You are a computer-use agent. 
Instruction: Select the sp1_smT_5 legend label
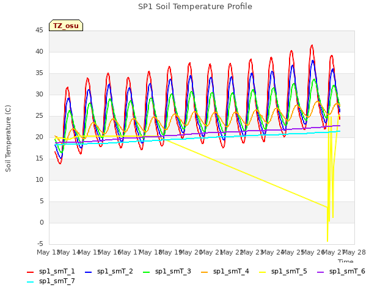(x=289, y=271)
